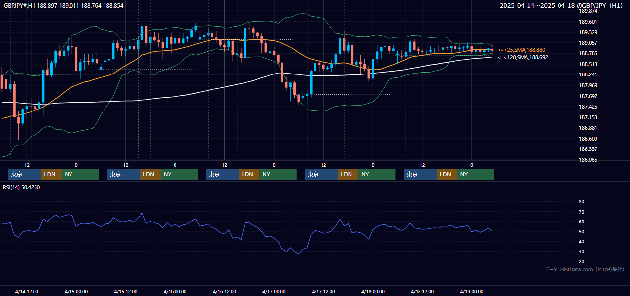Click the 186.065 price axis label

point(588,160)
